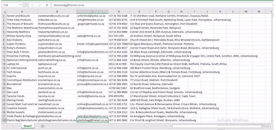This screenshot has width=276, height=130.
Task: Select the email 'info@techouse.co.za'
Action: tap(92, 72)
